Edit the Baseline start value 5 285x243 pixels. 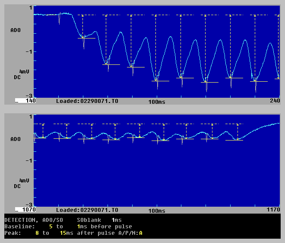pos(51,227)
